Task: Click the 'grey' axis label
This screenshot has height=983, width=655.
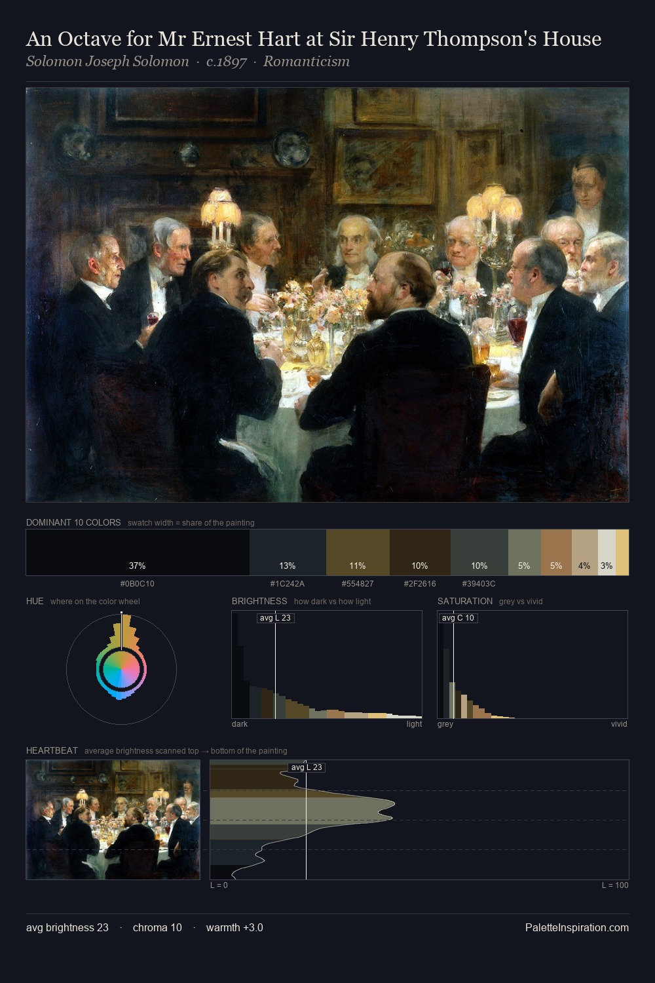Action: tap(445, 724)
